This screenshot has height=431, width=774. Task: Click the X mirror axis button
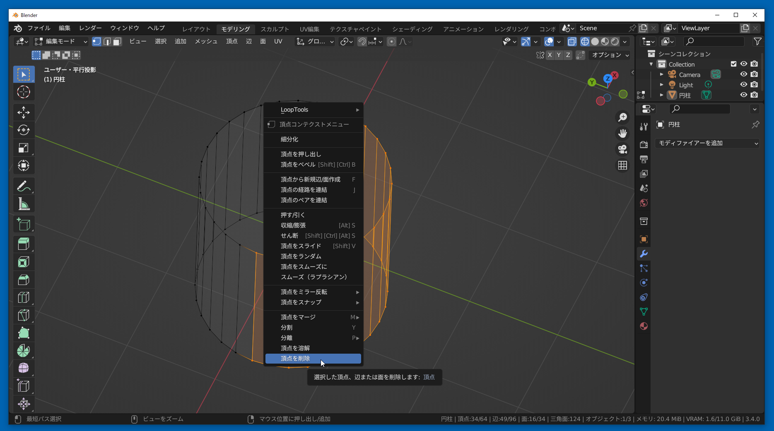pos(550,55)
